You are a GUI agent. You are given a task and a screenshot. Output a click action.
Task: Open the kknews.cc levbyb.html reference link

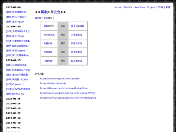(64, 88)
